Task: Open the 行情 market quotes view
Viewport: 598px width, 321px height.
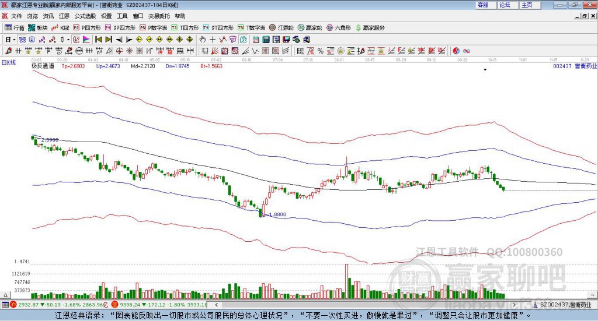Action: (x=15, y=28)
